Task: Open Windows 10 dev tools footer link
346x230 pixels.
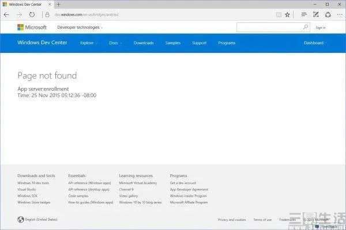Action: [x=33, y=183]
